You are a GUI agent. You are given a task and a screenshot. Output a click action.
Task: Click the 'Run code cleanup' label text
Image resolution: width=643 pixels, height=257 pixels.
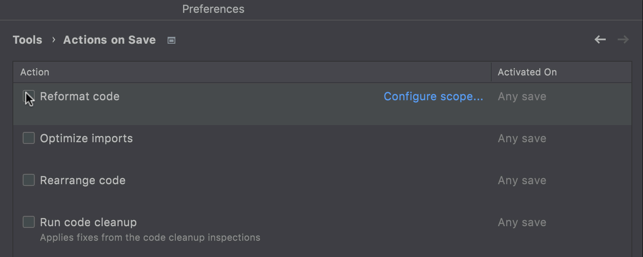click(88, 222)
